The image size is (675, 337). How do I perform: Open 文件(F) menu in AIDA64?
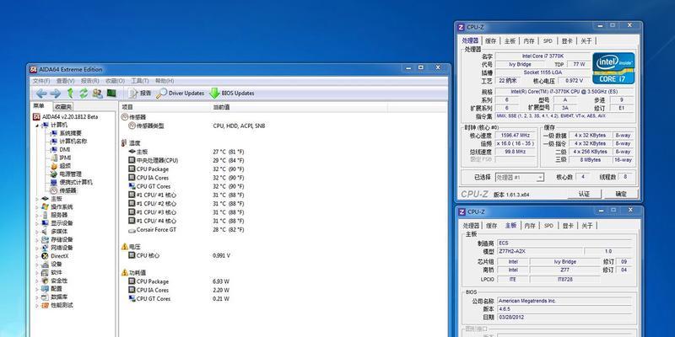[x=41, y=81]
